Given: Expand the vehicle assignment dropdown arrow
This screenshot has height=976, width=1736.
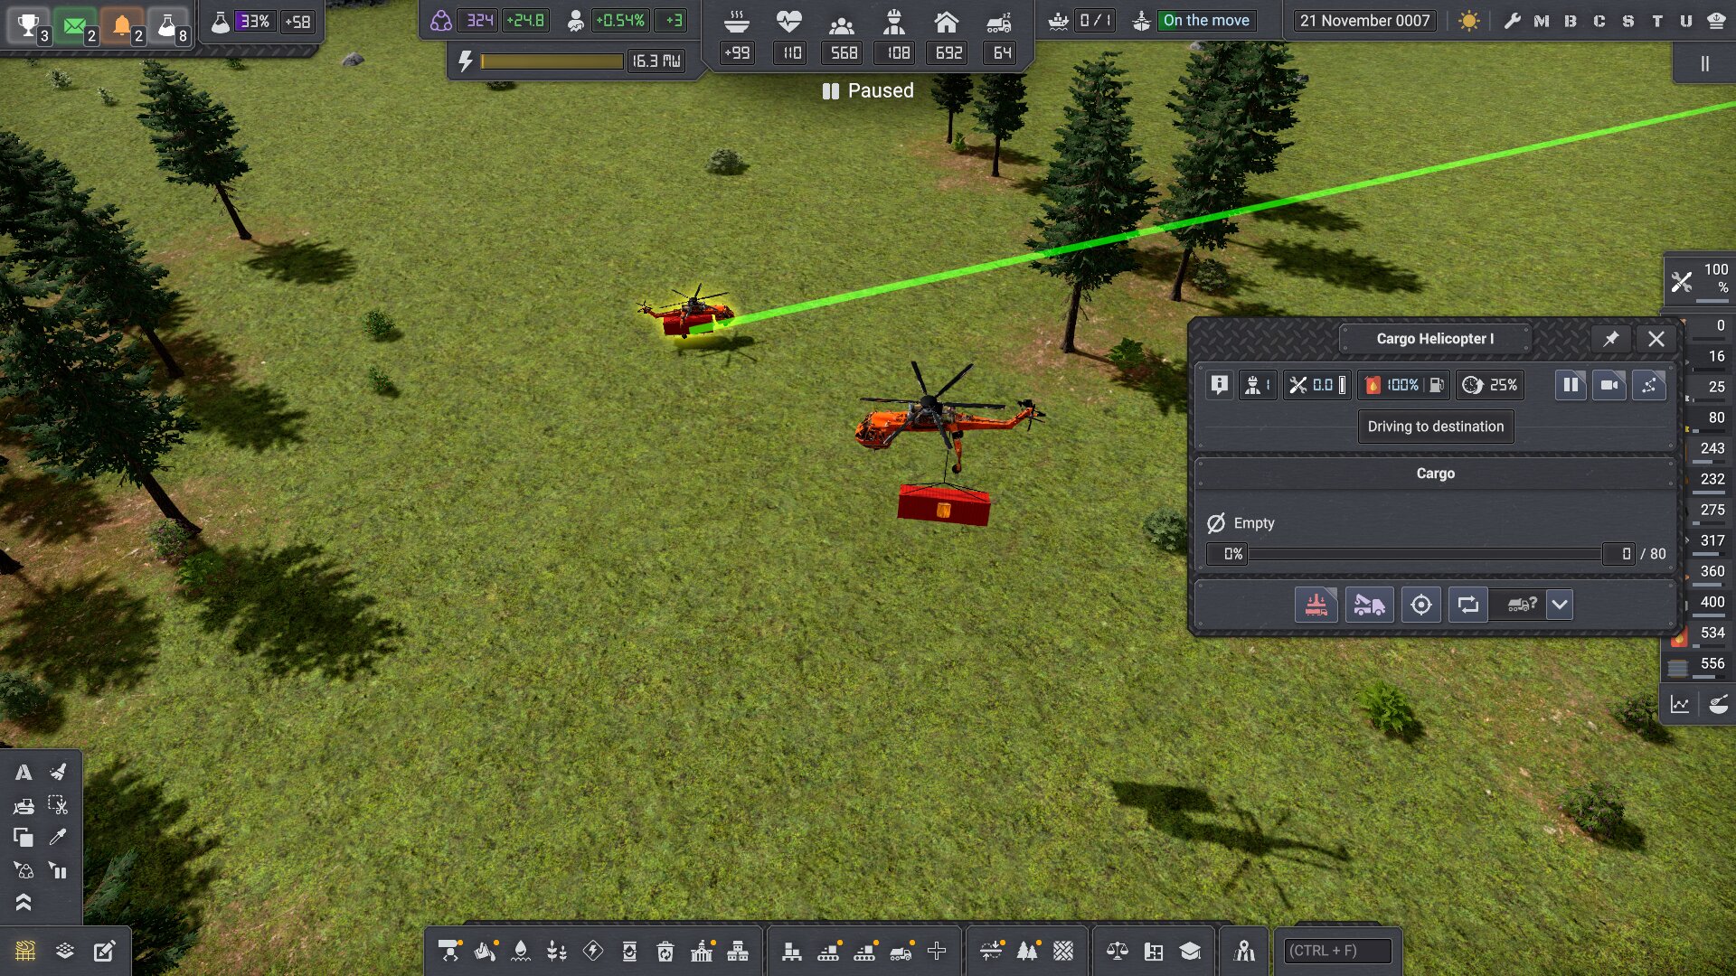Looking at the screenshot, I should coord(1560,605).
